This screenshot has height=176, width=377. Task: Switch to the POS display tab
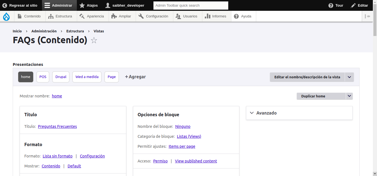[43, 77]
